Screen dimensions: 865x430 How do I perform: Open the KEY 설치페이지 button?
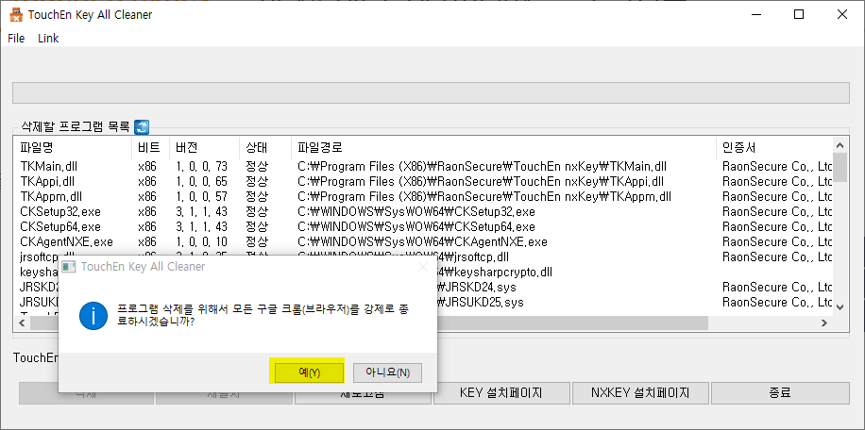pyautogui.click(x=500, y=393)
